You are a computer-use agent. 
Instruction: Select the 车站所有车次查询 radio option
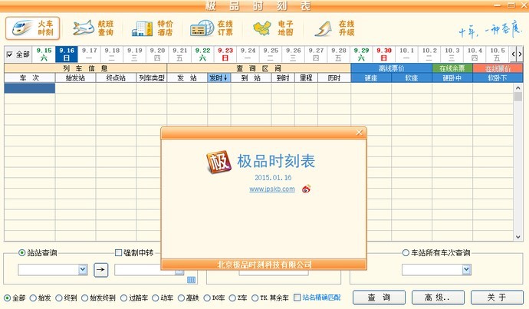point(406,253)
